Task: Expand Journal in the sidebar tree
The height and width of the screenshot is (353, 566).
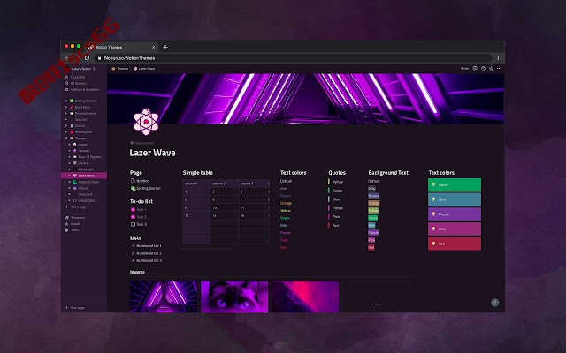Action: [x=66, y=125]
